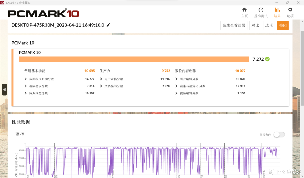This screenshot has width=304, height=178.
Task: Expand 照片编辑分数 details
Action: pos(176,79)
